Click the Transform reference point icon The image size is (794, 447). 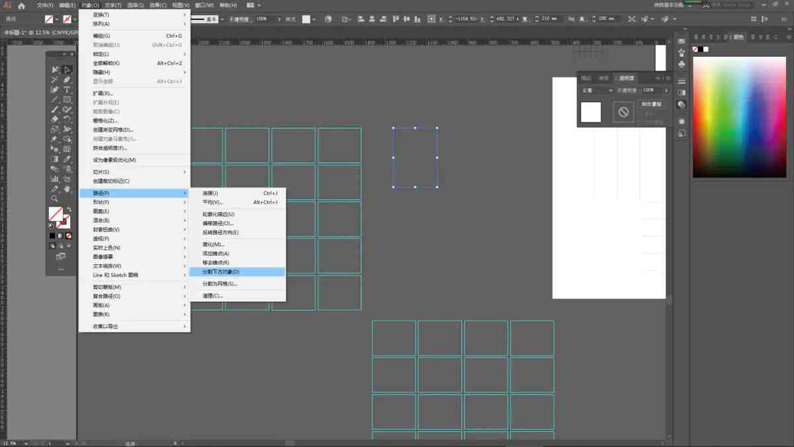coord(431,19)
